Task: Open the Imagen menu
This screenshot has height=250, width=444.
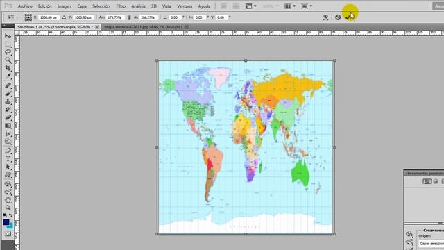Action: tap(65, 6)
